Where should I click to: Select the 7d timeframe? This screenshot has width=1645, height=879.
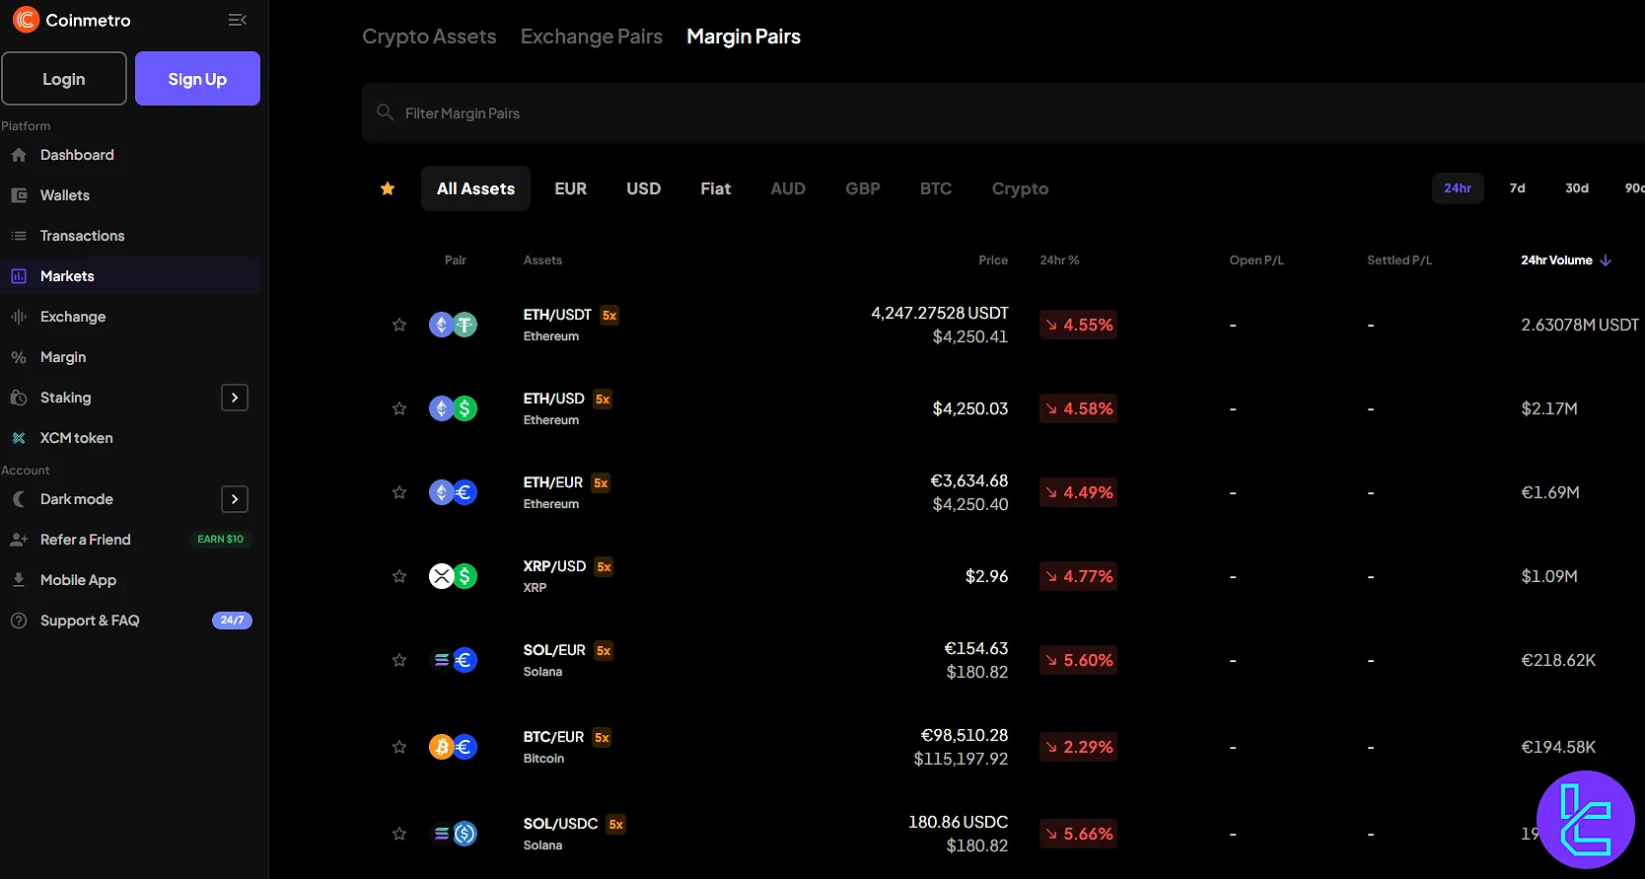(x=1518, y=188)
